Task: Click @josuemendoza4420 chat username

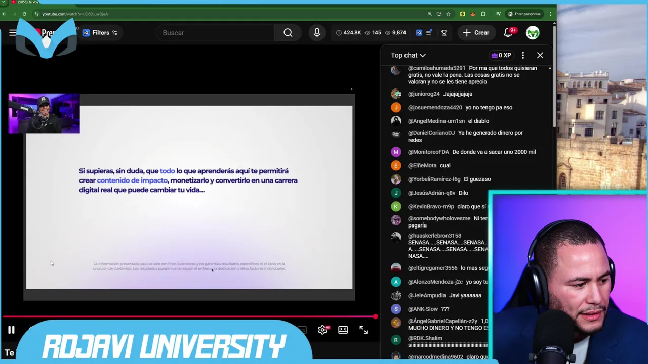Action: pos(435,107)
